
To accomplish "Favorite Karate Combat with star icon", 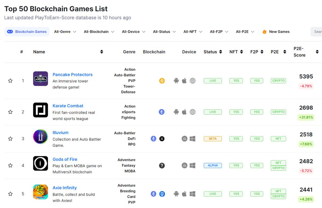I will click(x=10, y=112).
